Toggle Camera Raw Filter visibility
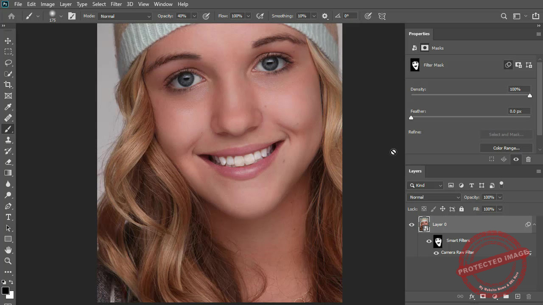 [x=436, y=252]
